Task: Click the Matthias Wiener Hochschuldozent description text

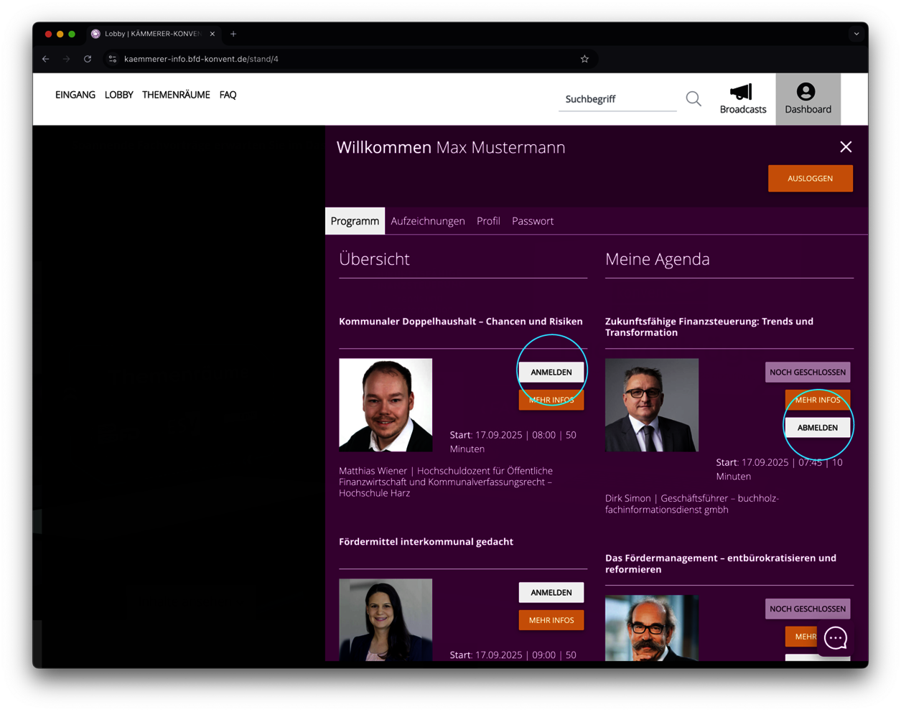Action: coord(446,482)
